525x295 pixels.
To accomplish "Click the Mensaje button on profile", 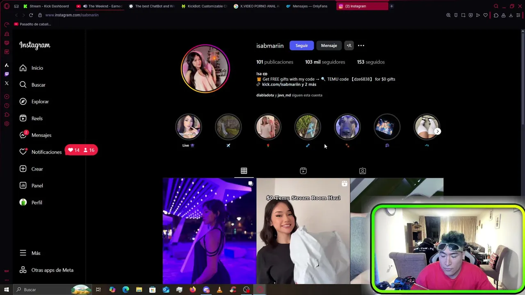I will click(329, 45).
